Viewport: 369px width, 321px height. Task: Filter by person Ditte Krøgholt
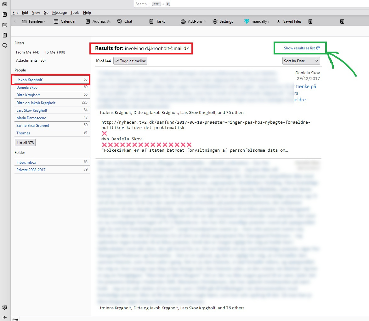pos(52,95)
